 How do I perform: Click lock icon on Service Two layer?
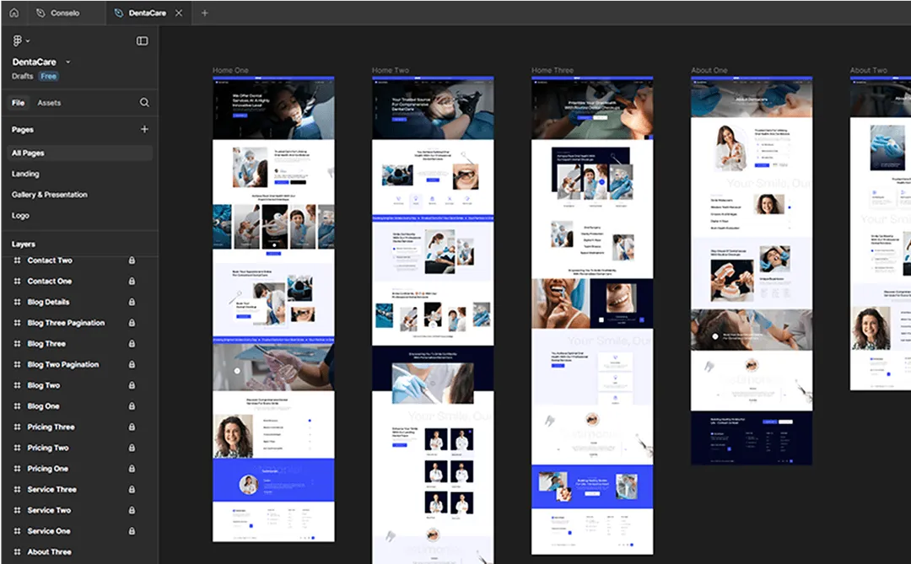coord(132,510)
